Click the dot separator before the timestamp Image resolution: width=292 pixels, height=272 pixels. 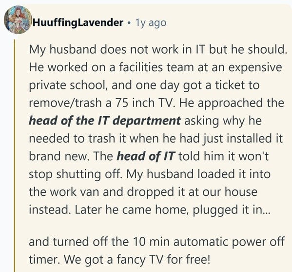129,23
